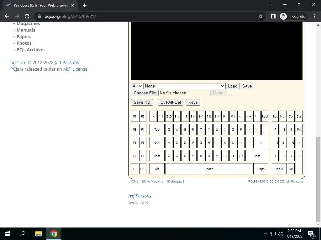Expand the Photos sidebar section

point(22,43)
